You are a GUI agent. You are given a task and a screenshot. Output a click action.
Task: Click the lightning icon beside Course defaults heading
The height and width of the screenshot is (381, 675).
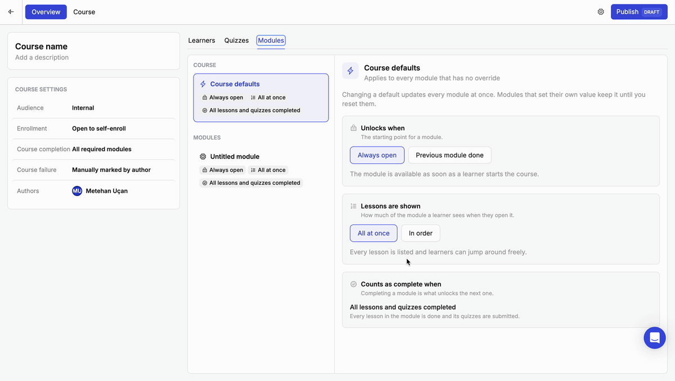point(350,71)
